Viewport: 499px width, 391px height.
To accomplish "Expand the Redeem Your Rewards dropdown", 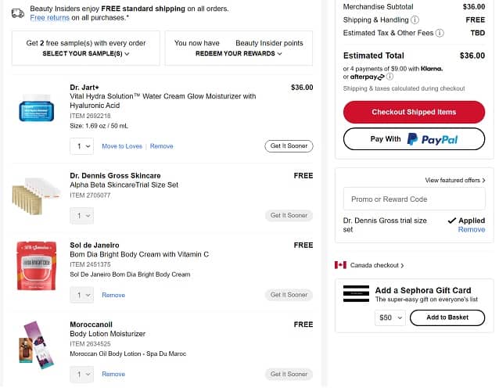I will (x=239, y=54).
